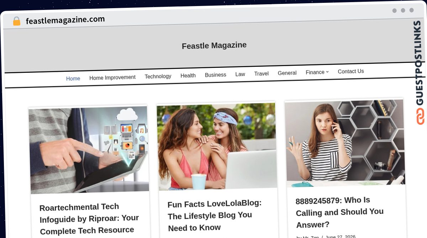Open the two women laptop thumbnail
The width and height of the screenshot is (427, 238).
[x=217, y=146]
